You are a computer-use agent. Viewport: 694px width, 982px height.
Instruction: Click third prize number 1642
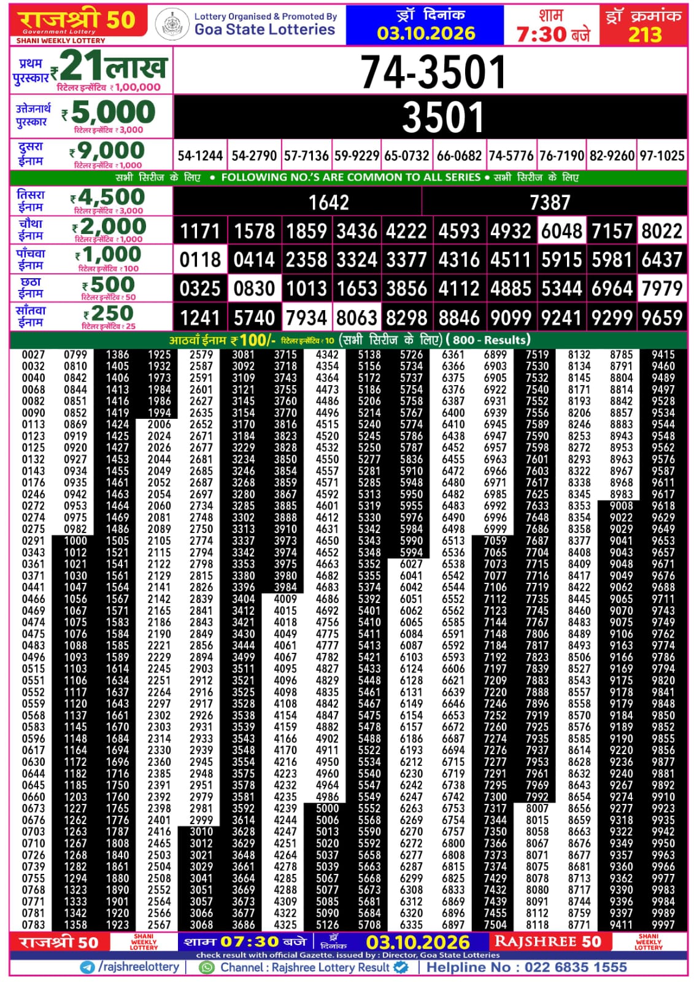pyautogui.click(x=329, y=202)
